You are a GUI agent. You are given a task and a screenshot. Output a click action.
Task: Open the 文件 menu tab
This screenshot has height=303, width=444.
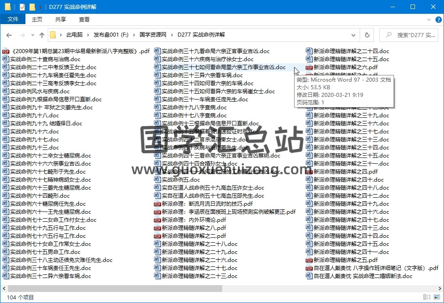(13, 20)
